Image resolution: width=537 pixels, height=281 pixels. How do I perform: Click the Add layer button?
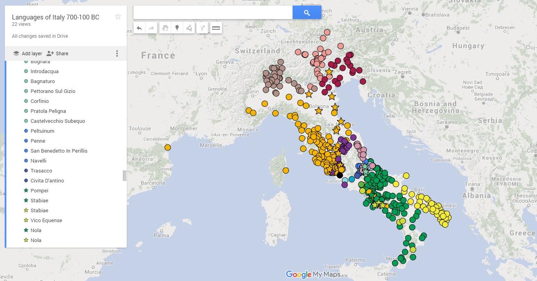(27, 54)
